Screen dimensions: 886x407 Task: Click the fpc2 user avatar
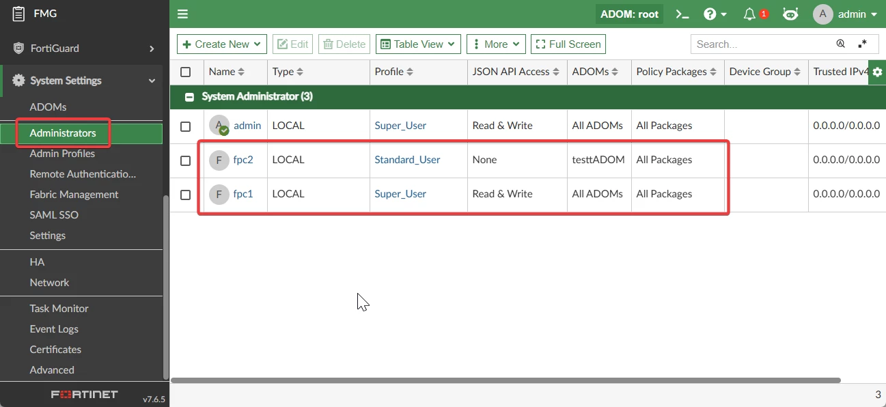[219, 160]
